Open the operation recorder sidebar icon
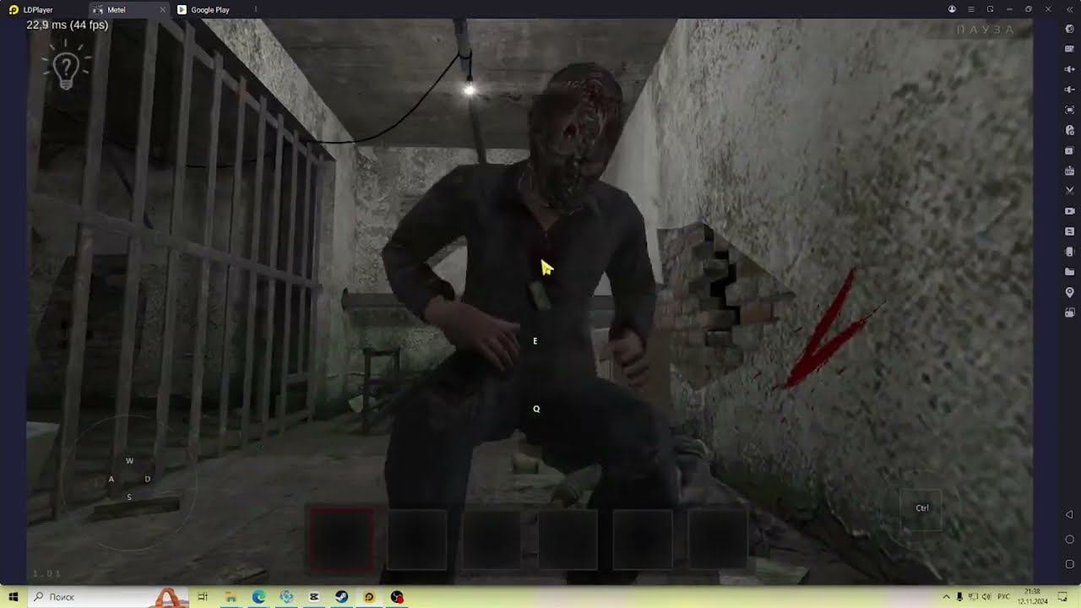 [x=1070, y=130]
